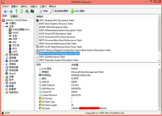Click the 安全性 shield icon
Image resolution: width=162 pixels, height=116 pixels.
(7, 83)
